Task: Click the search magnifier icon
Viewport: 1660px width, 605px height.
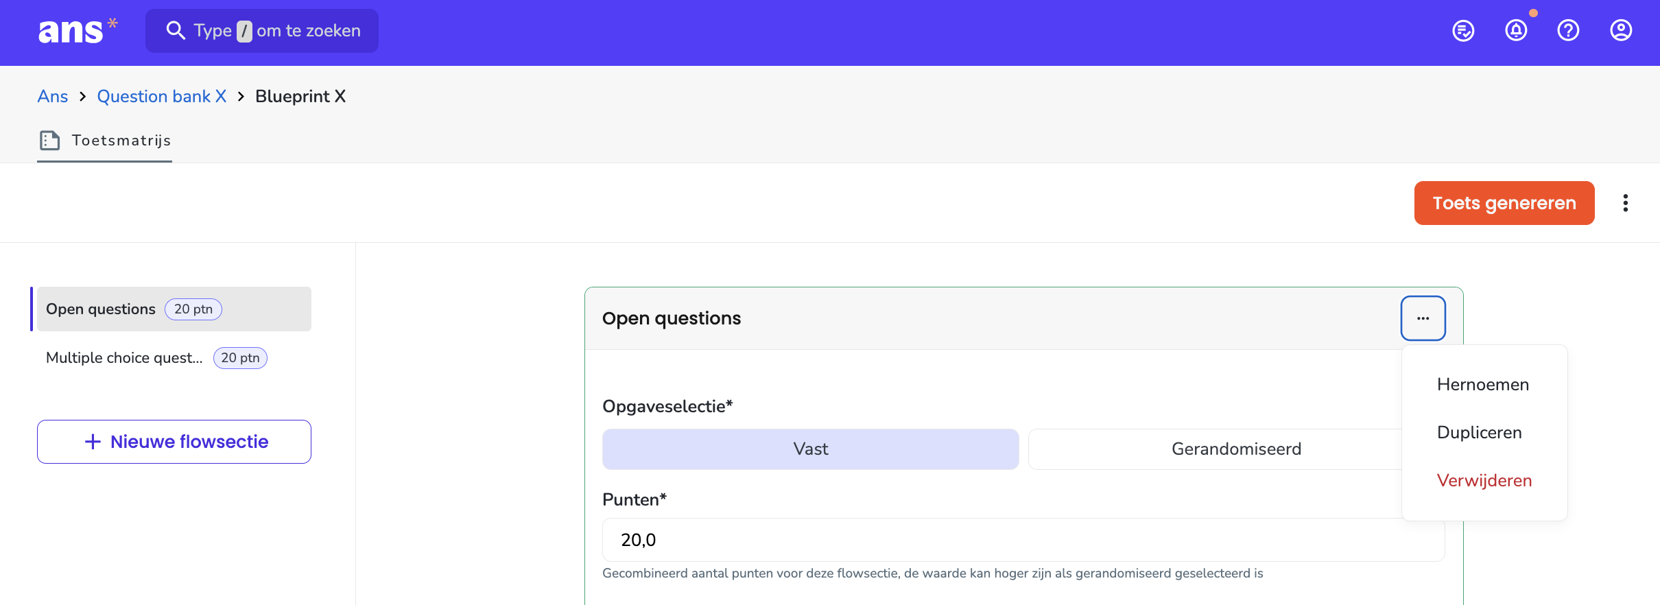Action: [x=176, y=31]
